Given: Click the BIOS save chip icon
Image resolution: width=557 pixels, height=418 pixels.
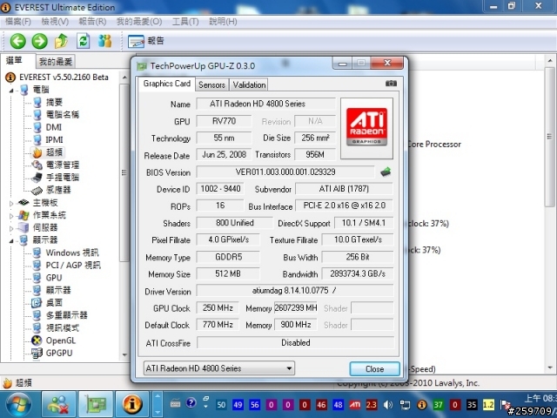Looking at the screenshot, I should pos(386,172).
